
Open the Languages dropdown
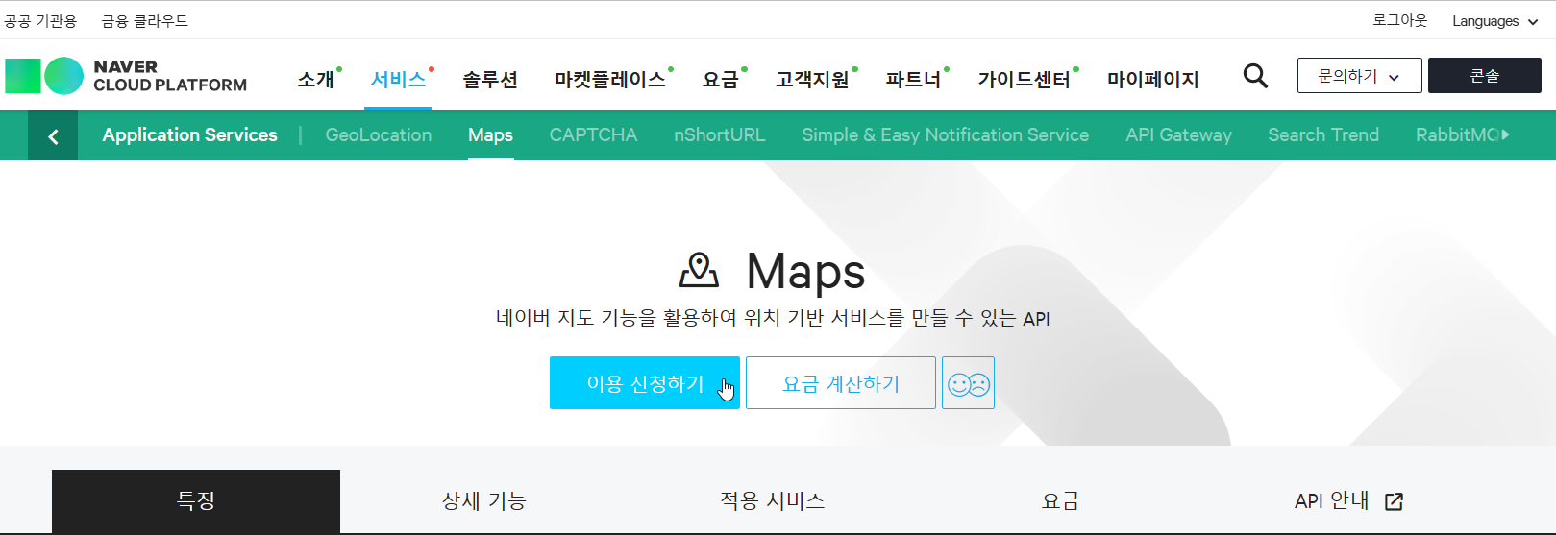(x=1494, y=21)
